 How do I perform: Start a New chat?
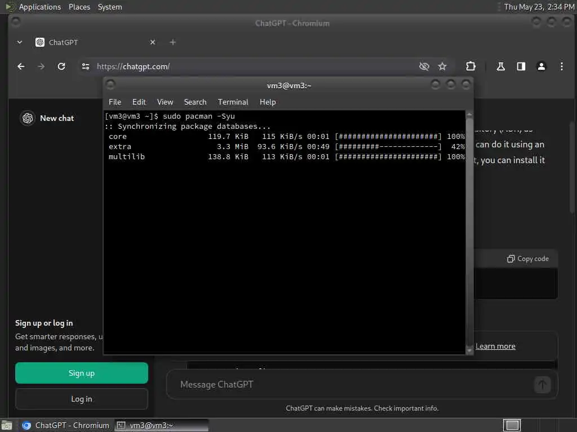click(x=57, y=118)
